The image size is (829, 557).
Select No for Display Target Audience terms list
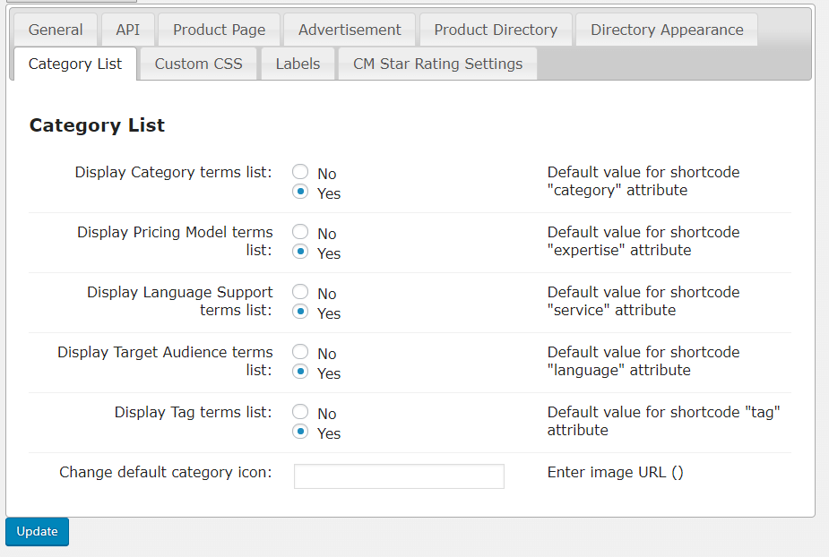(x=301, y=352)
